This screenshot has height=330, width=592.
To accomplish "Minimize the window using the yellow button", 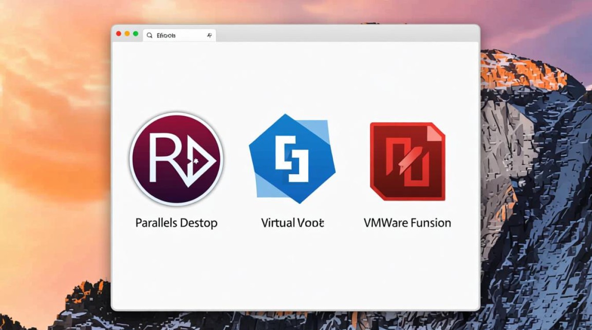I will click(x=127, y=33).
